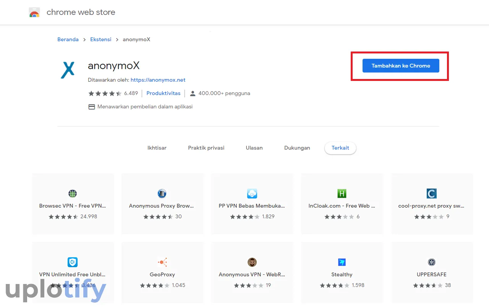Open the Browsec VPN extension title
Image resolution: width=489 pixels, height=308 pixels.
[x=73, y=206]
